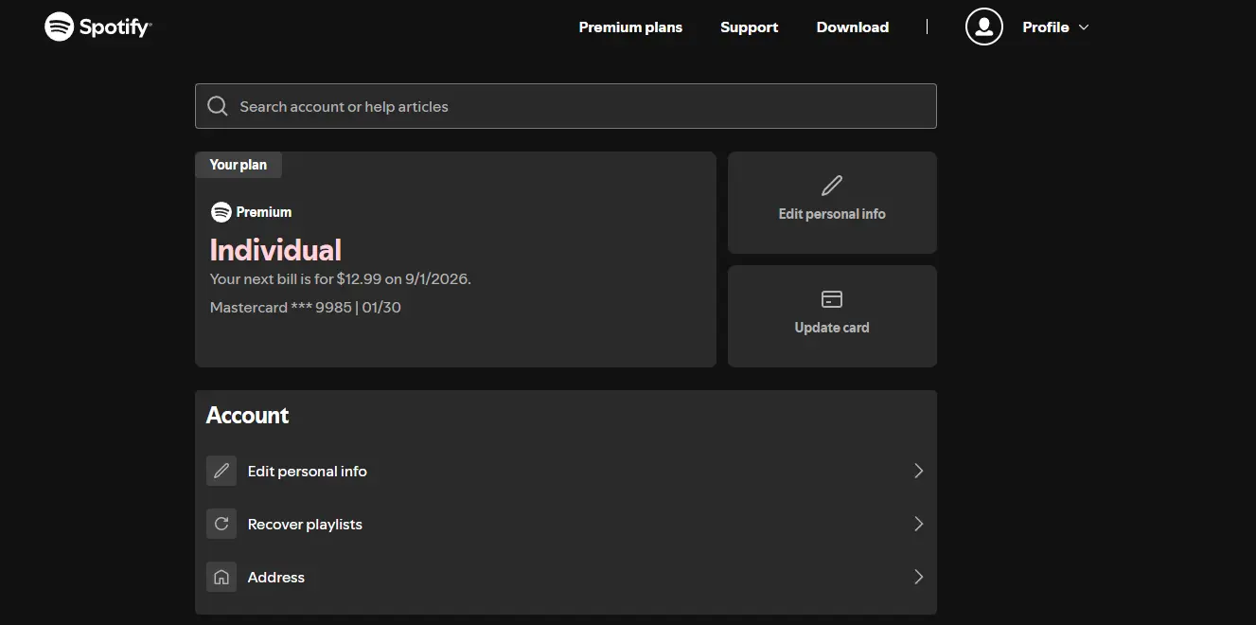The width and height of the screenshot is (1256, 625).
Task: Click the refresh icon beside Recover playlists
Action: point(221,524)
